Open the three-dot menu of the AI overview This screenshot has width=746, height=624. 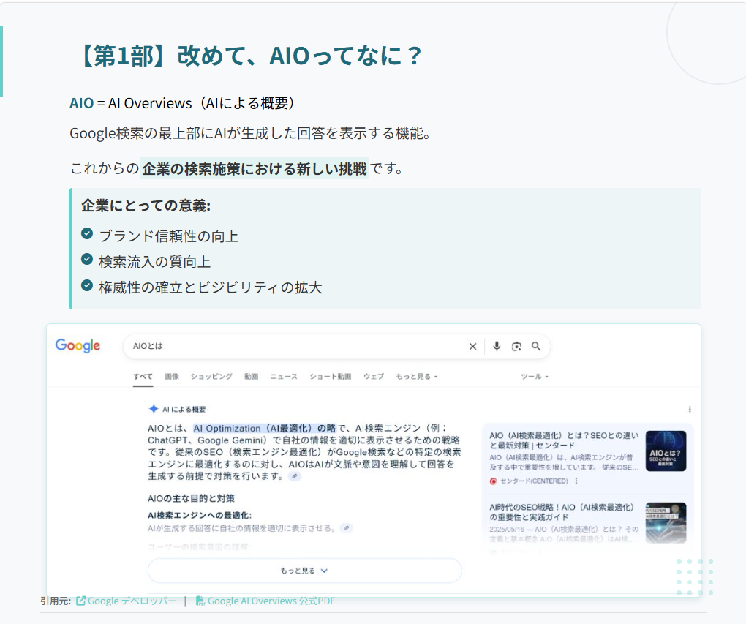click(x=690, y=409)
